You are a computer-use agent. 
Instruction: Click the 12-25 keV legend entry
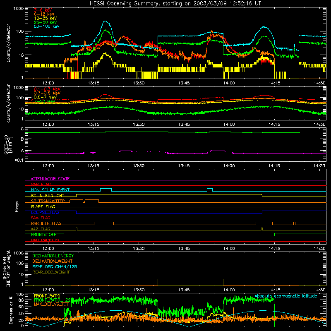[x=45, y=18]
